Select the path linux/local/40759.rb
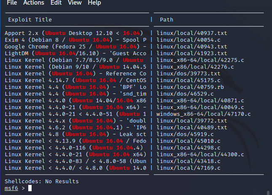Screen dimensions: 272x195 190,87
